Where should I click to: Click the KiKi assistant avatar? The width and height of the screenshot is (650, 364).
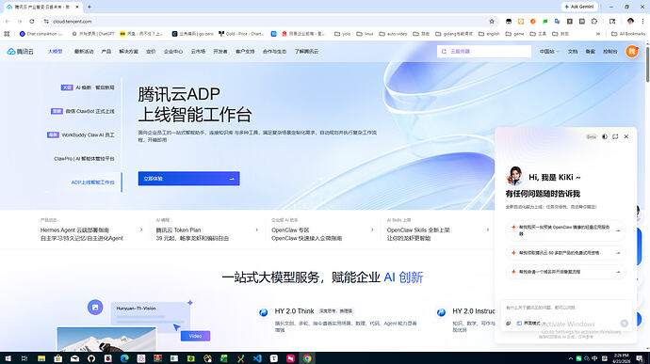coord(514,176)
